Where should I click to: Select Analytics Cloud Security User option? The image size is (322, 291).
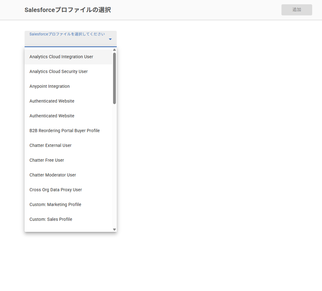(68, 71)
